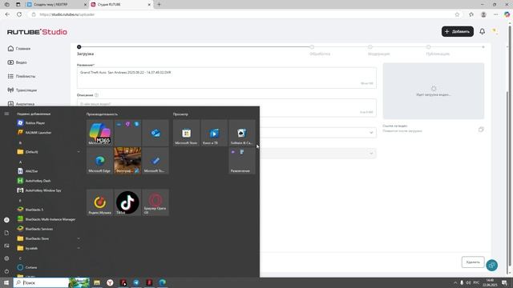
Task: Open the Microsoft 365 Copilot tile
Action: click(99, 133)
